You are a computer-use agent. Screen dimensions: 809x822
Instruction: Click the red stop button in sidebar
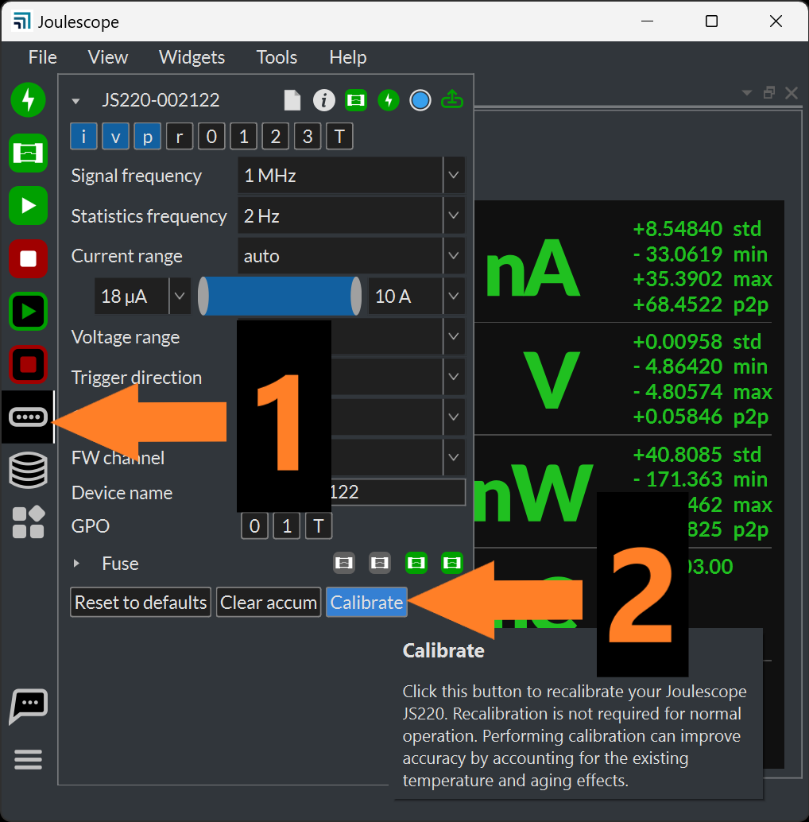(29, 258)
